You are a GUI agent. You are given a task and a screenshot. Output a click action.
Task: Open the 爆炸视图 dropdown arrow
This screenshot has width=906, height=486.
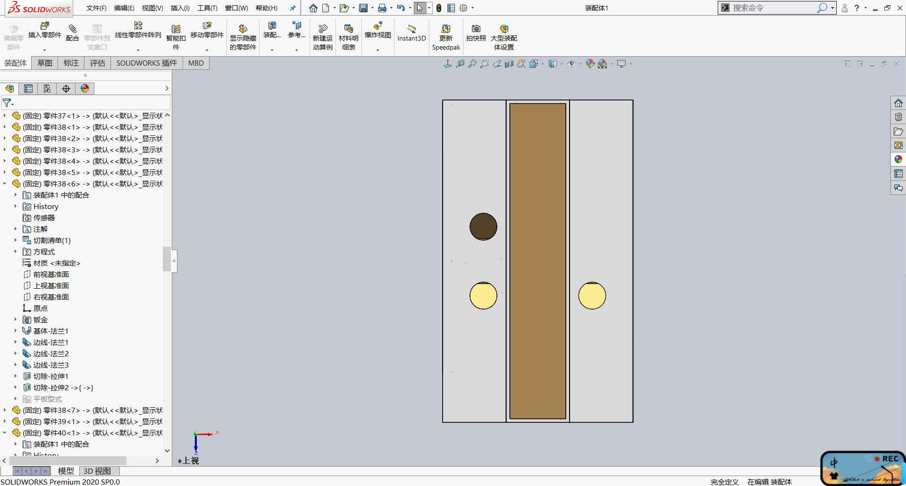[x=377, y=50]
